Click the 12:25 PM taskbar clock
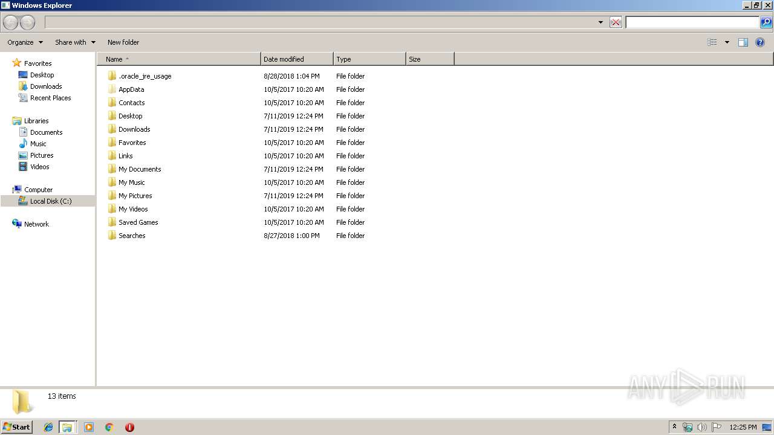774x435 pixels. tap(743, 427)
